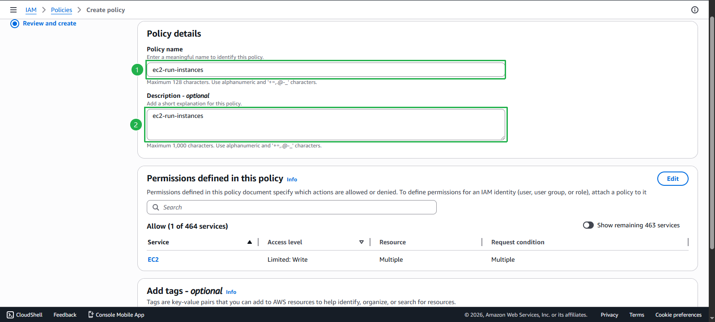Open Cookie preferences in footer
This screenshot has width=715, height=322.
pyautogui.click(x=678, y=315)
